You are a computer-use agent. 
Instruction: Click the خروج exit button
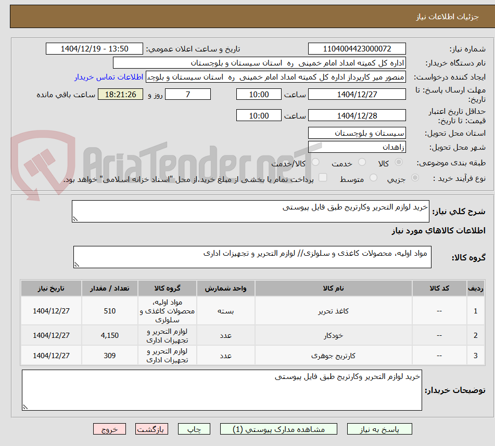(109, 429)
